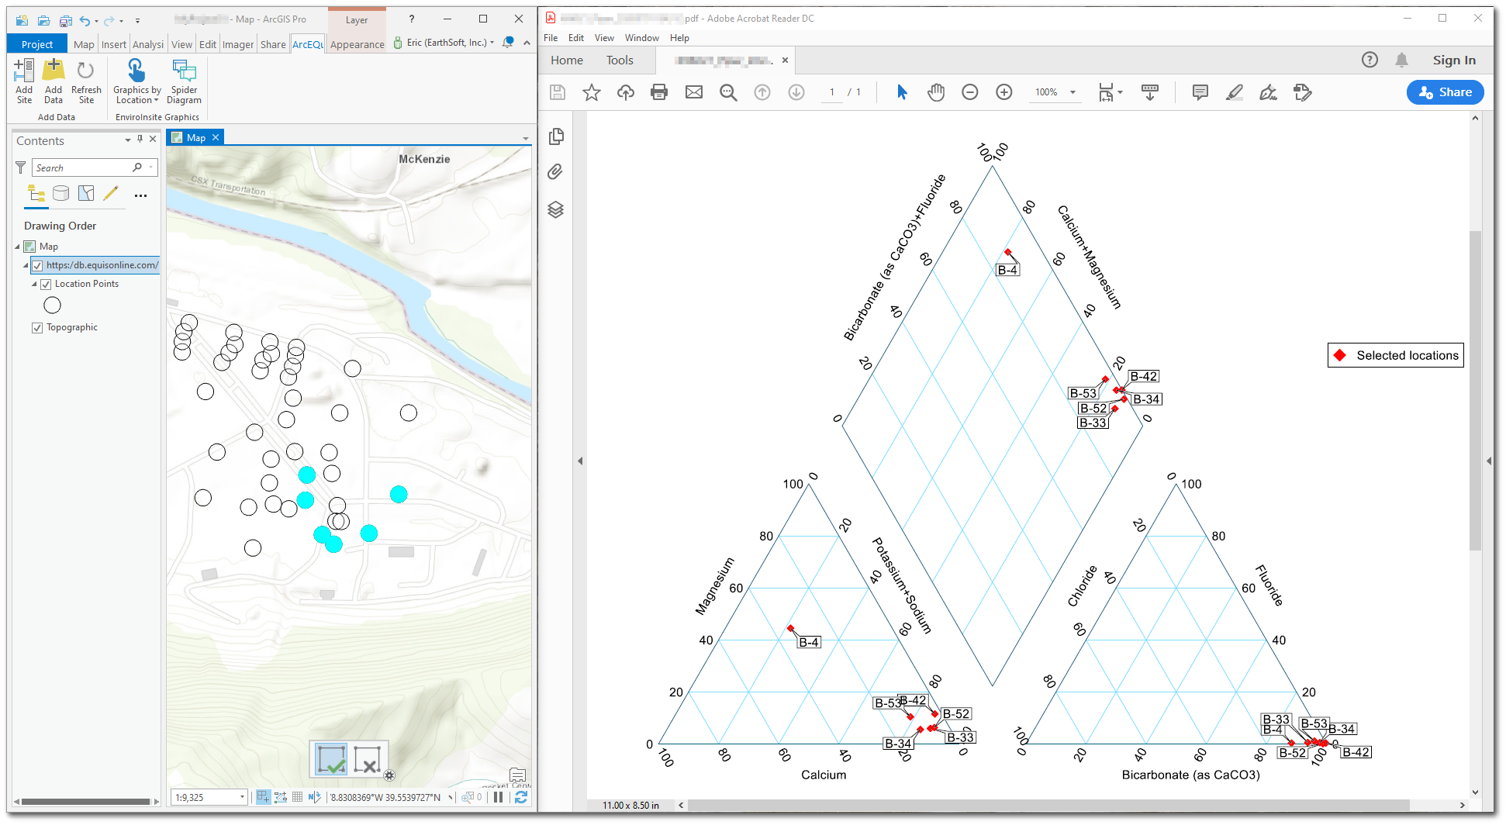Toggle the grid icon in map status bar
This screenshot has height=825, width=1506.
[297, 797]
